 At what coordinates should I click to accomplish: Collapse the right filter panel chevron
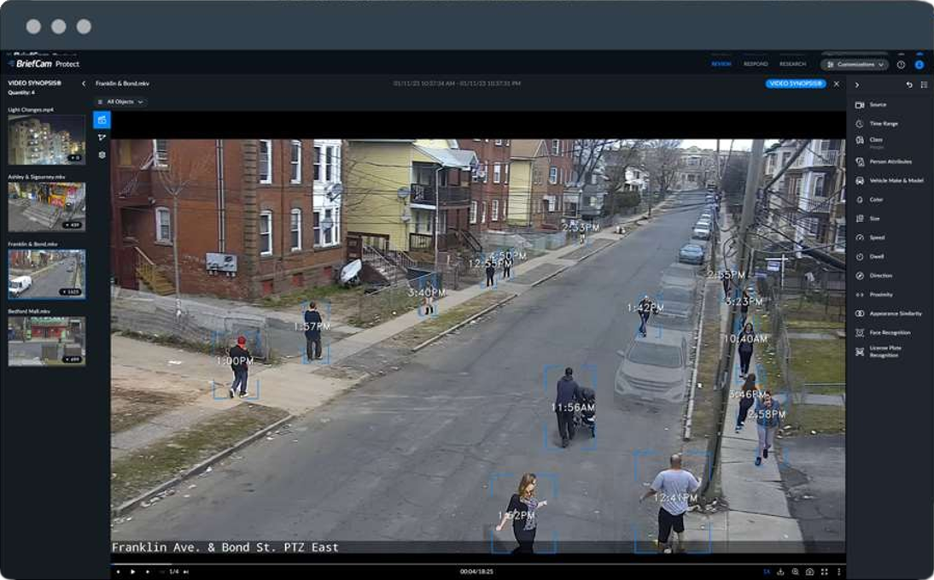coord(857,85)
